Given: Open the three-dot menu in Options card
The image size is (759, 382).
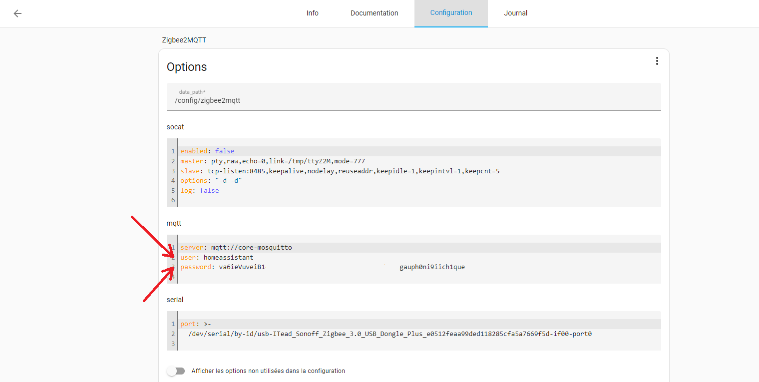Looking at the screenshot, I should (657, 61).
